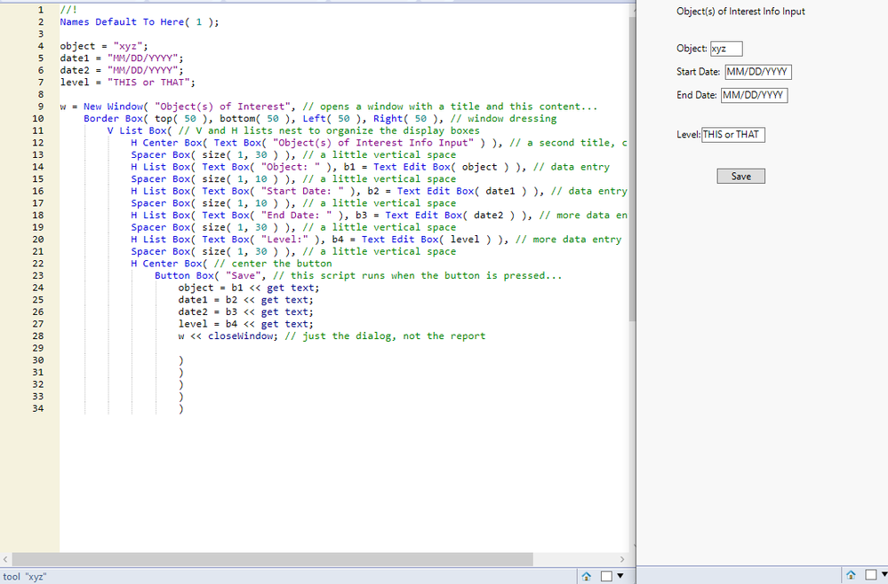Click the 'object = "xyz";' code line

pos(104,46)
